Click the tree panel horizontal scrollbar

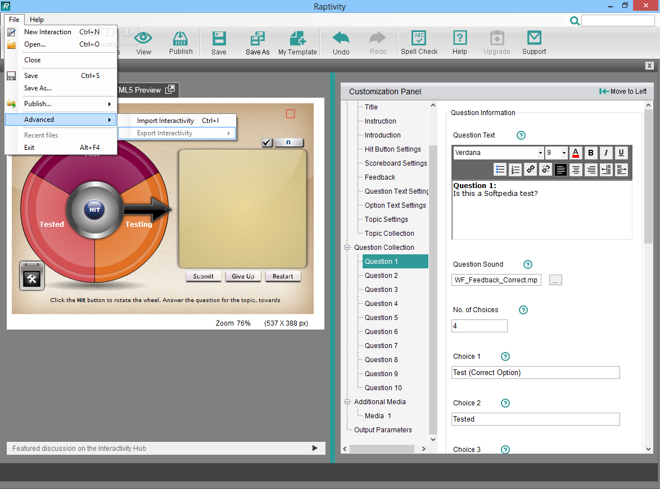(382, 449)
